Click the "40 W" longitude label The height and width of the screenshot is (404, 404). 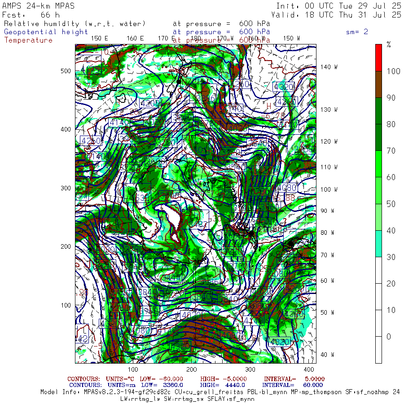click(x=327, y=355)
